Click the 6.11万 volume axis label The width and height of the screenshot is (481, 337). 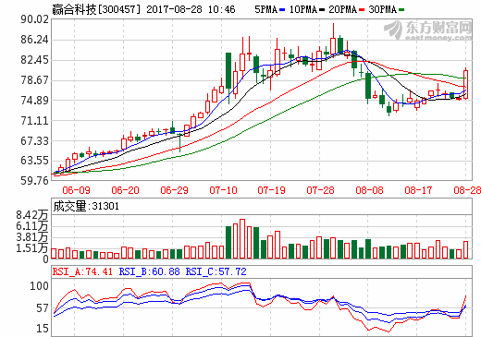coord(32,226)
